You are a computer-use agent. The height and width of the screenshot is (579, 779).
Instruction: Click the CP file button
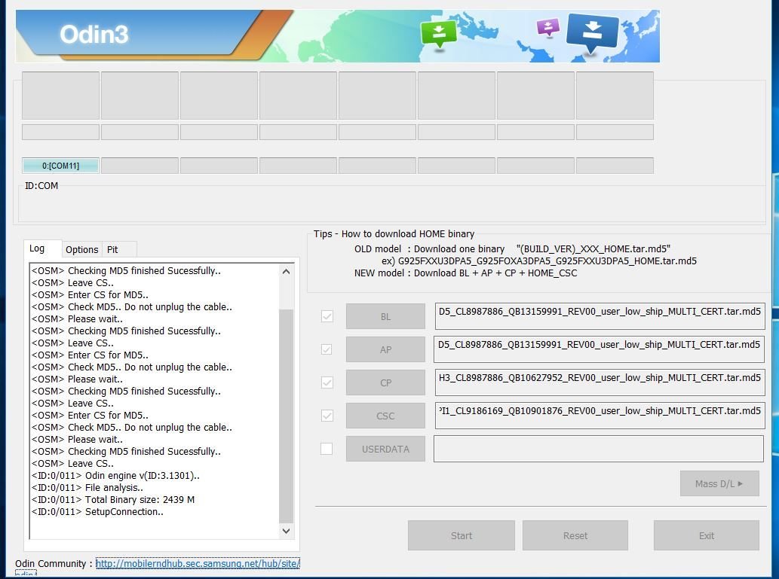tap(385, 382)
